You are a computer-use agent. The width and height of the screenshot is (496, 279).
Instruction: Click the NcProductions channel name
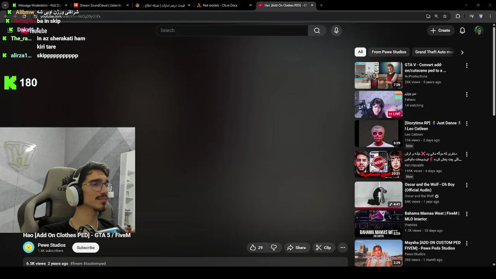(x=416, y=76)
